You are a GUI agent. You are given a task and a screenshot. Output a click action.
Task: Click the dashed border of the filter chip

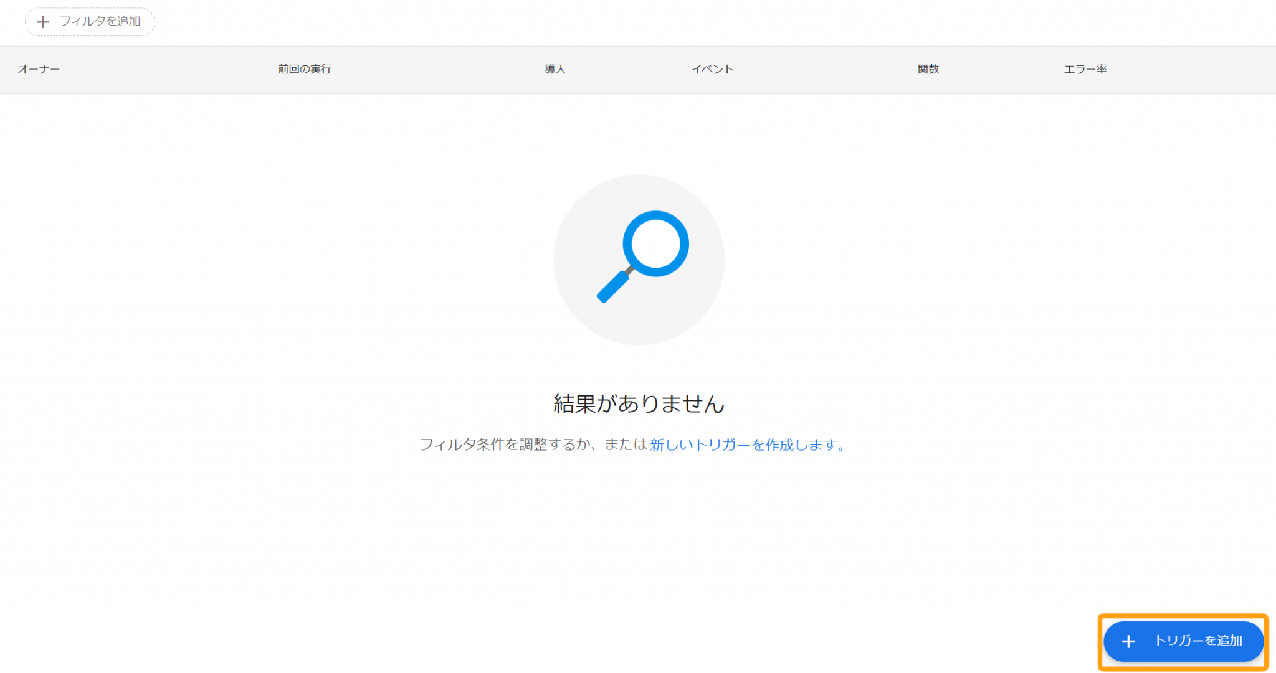(90, 9)
